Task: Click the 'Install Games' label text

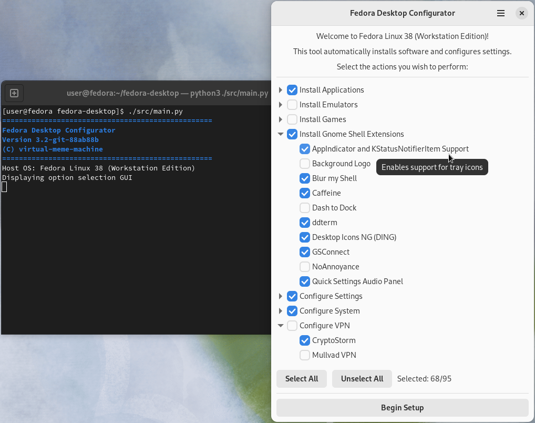Action: click(x=323, y=119)
